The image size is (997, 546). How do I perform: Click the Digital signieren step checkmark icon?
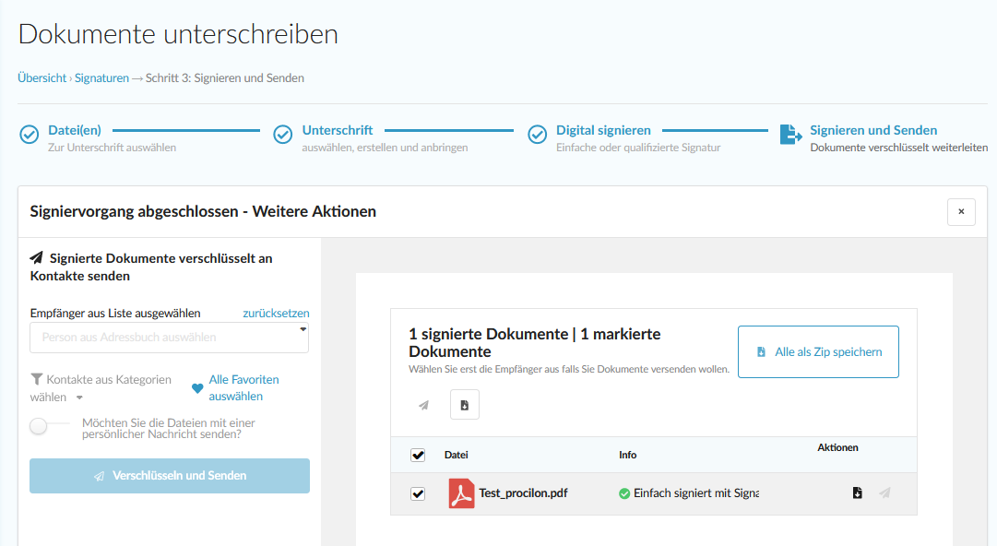(x=537, y=136)
